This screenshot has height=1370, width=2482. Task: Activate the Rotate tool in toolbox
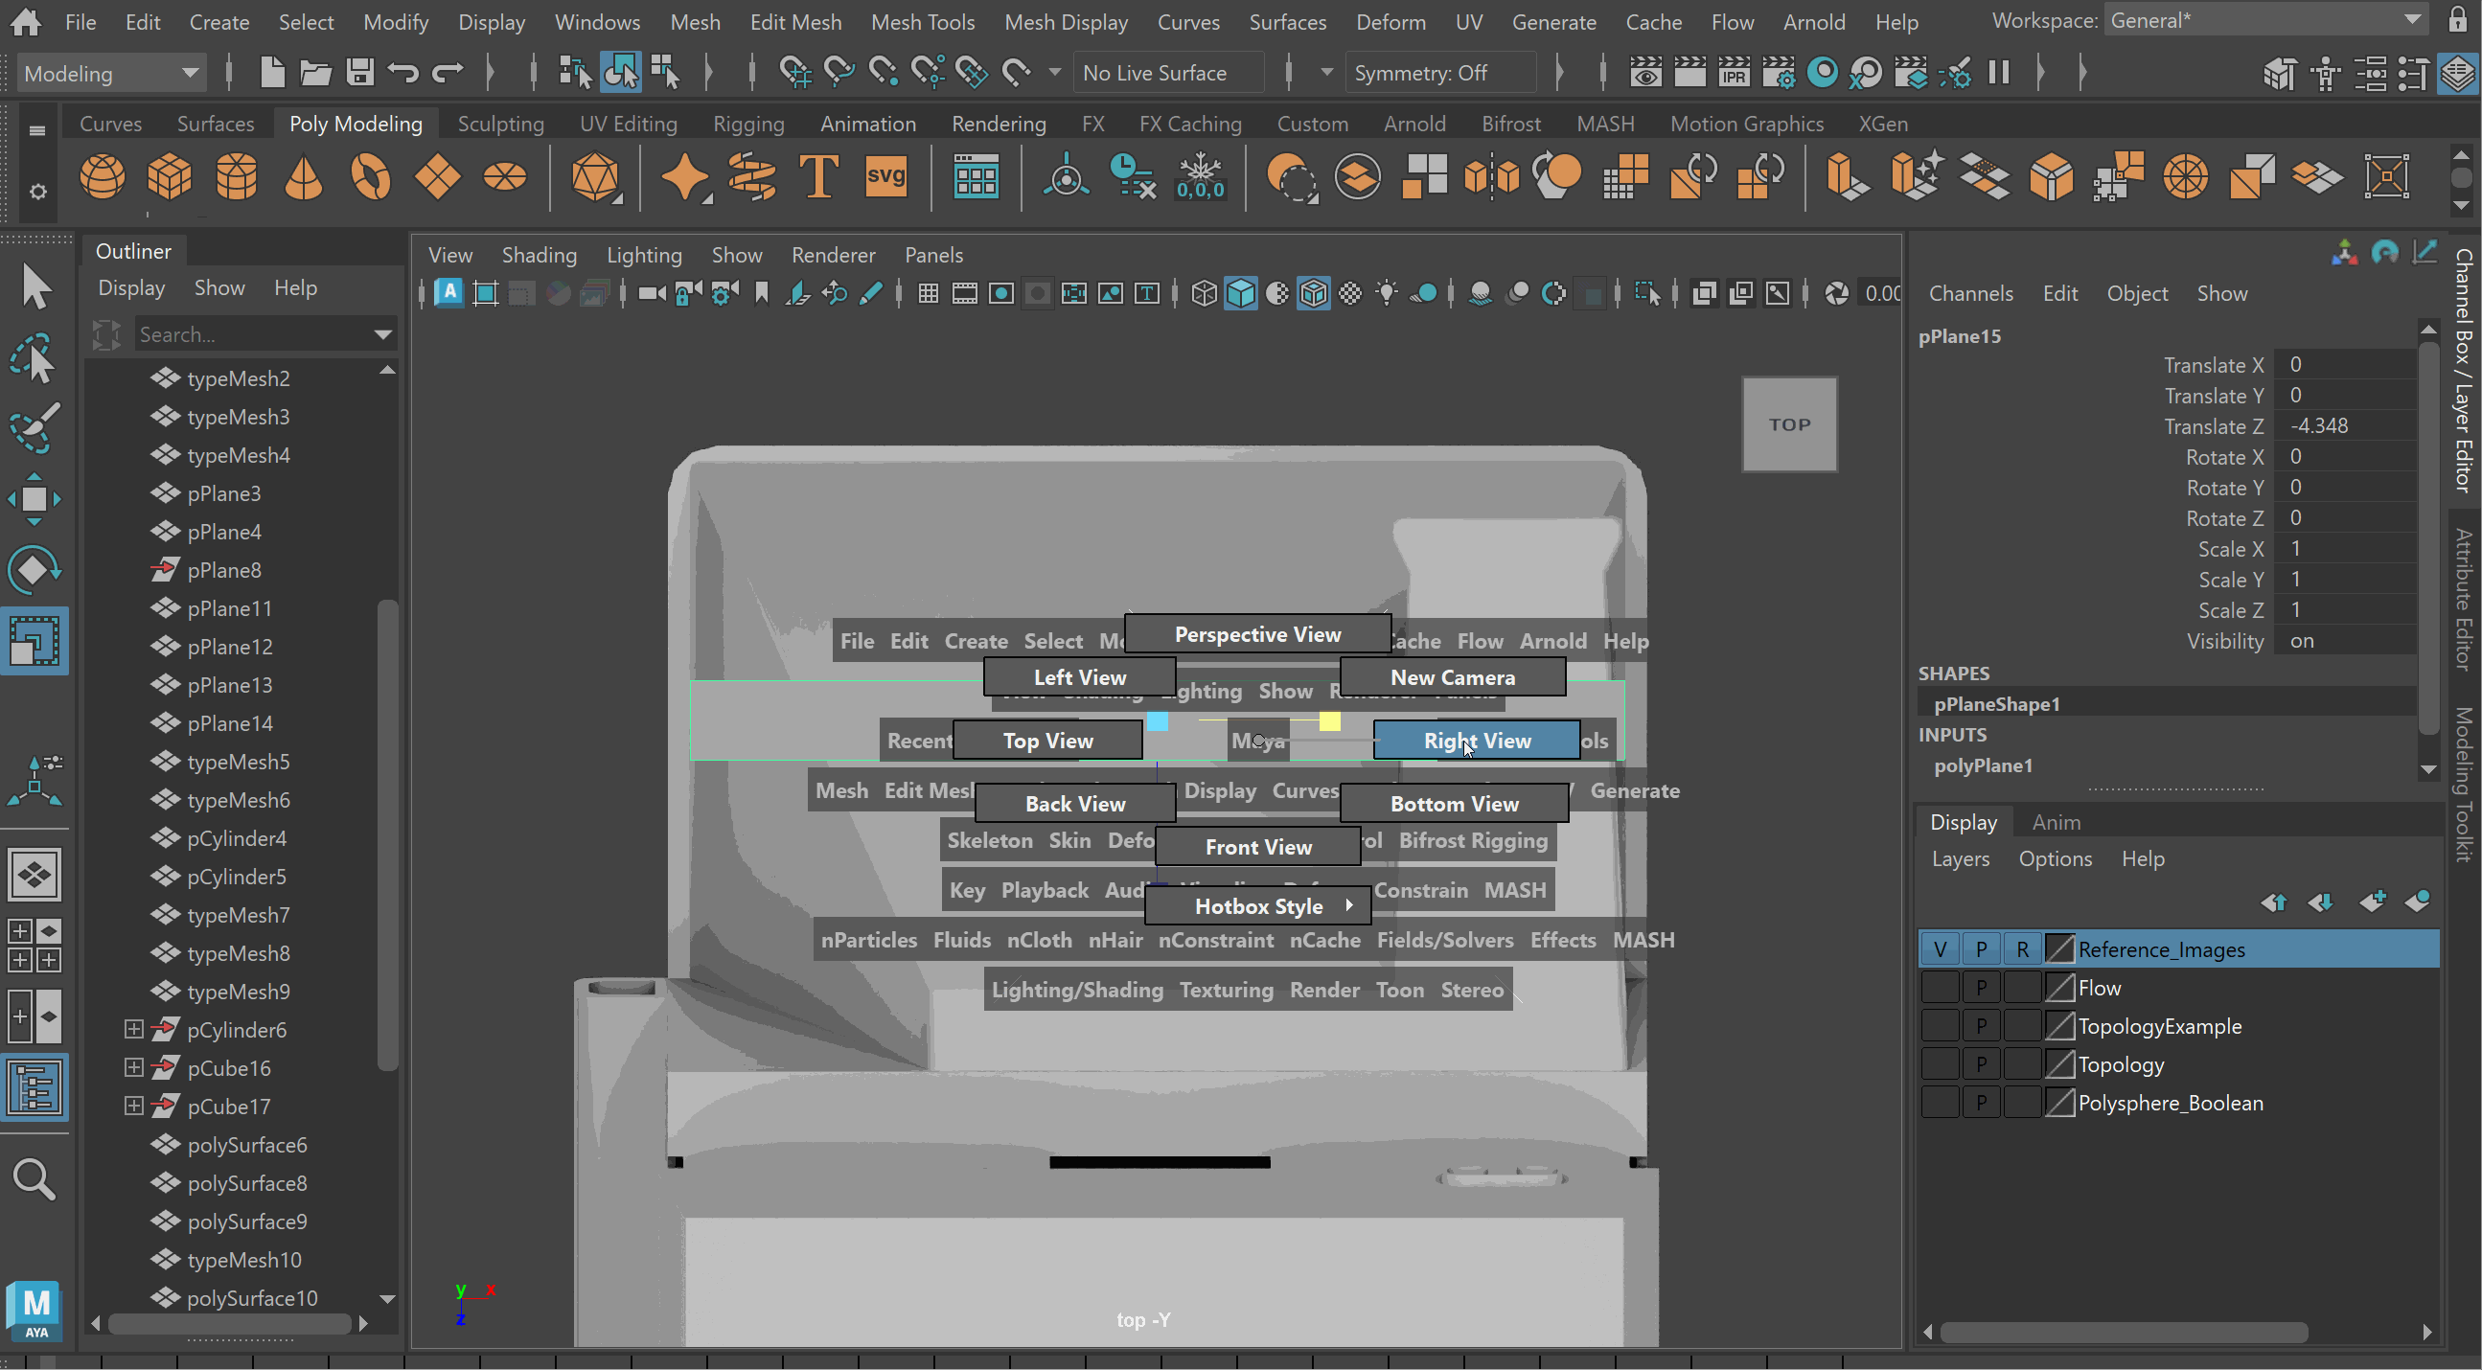click(34, 570)
